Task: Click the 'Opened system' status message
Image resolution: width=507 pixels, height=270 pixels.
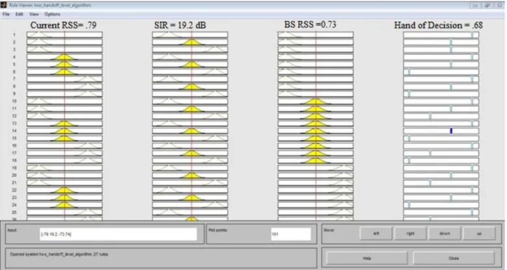Action: point(59,254)
